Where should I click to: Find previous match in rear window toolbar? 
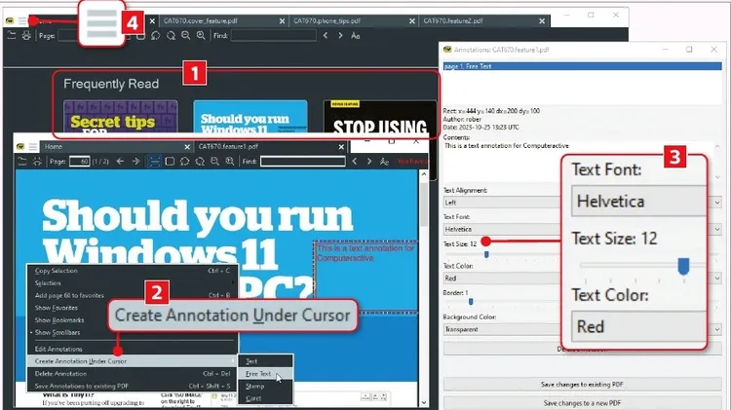326,35
